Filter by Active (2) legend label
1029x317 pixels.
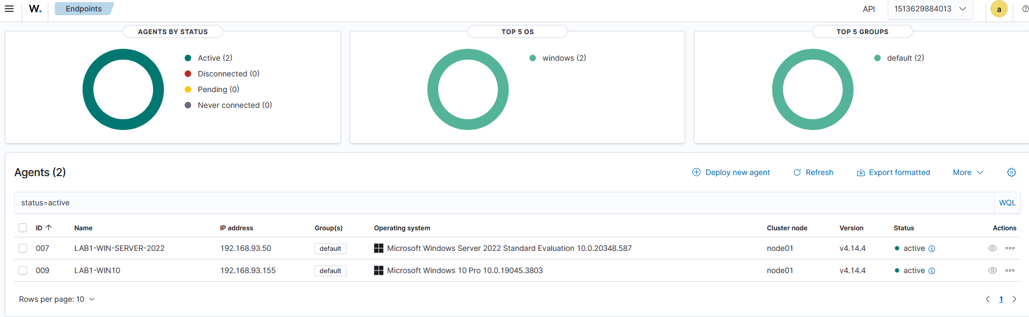(x=215, y=58)
